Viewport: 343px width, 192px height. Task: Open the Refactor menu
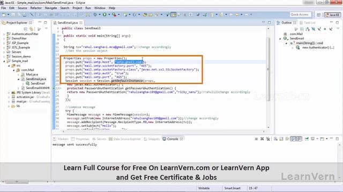coord(36,8)
